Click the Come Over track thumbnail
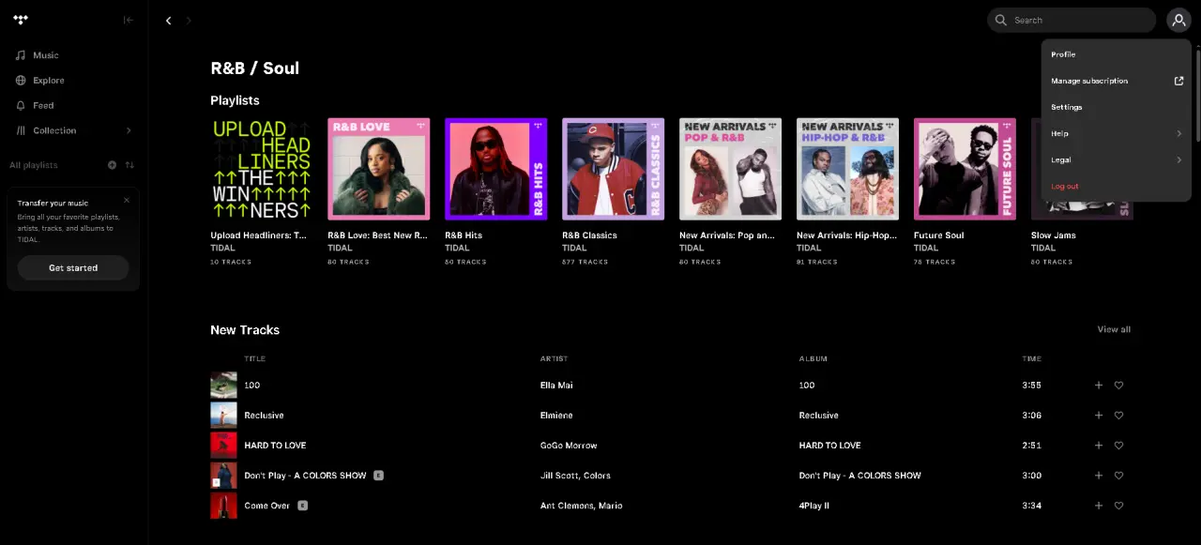Viewport: 1201px width, 545px height. [223, 506]
